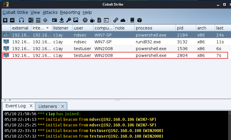Open Credentials view icon
The width and height of the screenshot is (231, 140).
[x=55, y=20]
